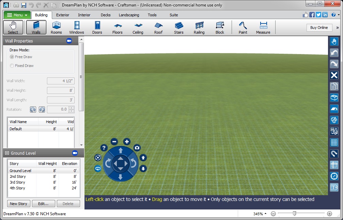The image size is (343, 220).
Task: Enable the Fixed Draw mode
Action: coord(12,66)
